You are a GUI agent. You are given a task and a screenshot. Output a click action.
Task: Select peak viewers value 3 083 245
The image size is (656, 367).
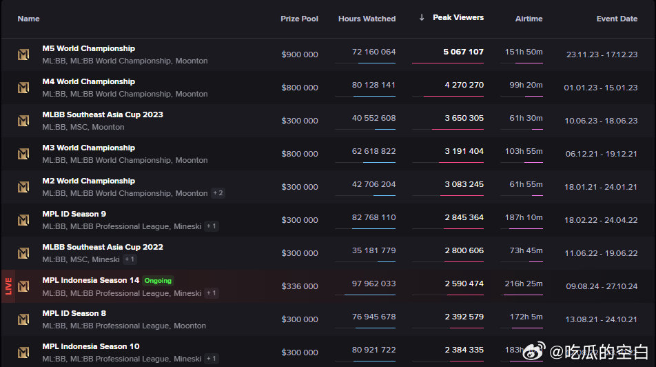(464, 184)
